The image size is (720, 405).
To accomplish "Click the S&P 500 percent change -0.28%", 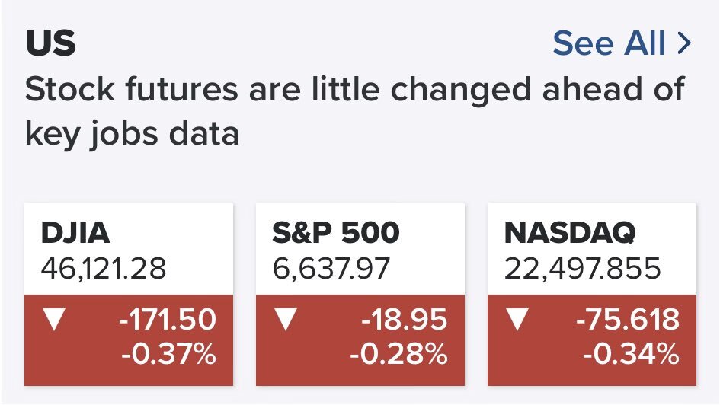I will 398,354.
